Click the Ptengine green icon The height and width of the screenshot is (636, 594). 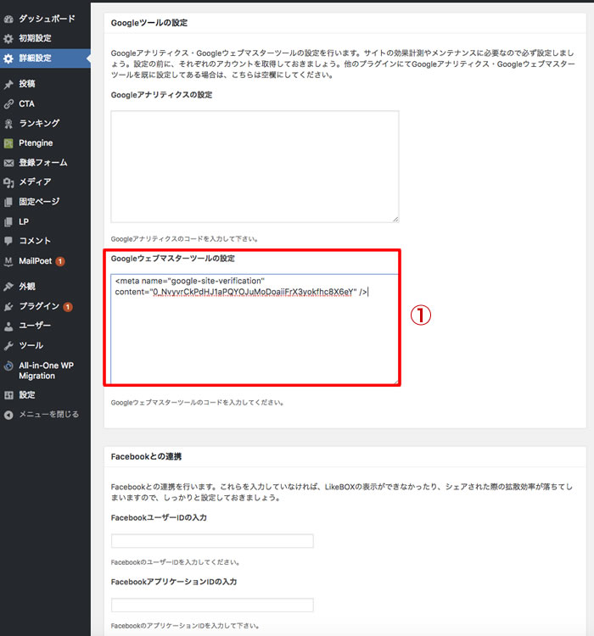click(8, 142)
